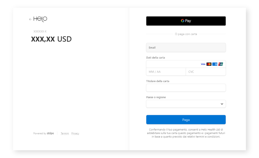
Task: Open the Termini link
Action: tap(65, 133)
